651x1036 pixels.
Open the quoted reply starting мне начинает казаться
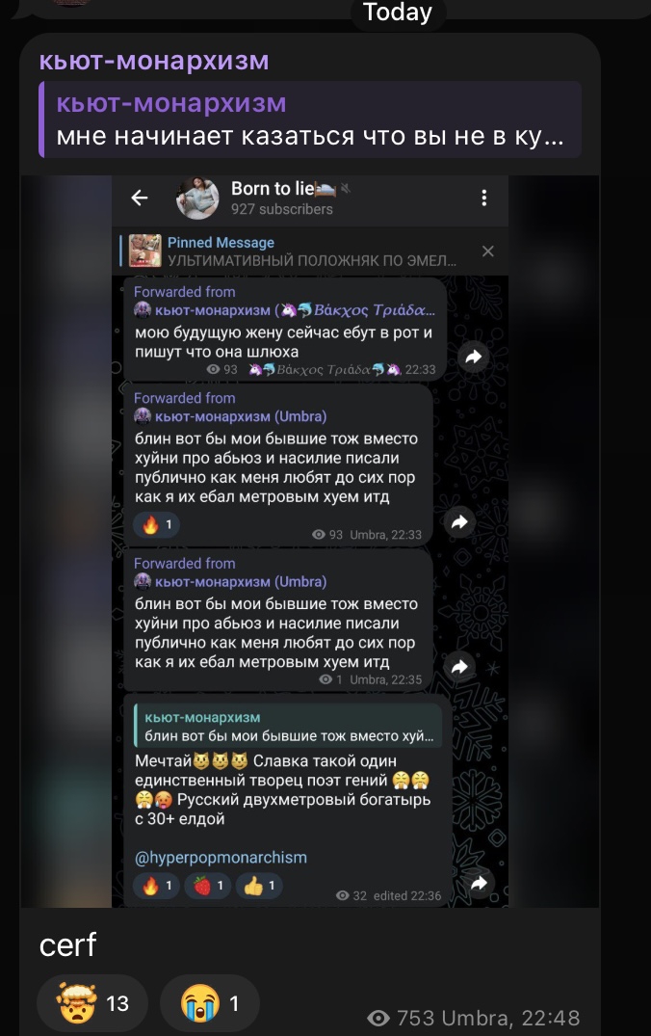(310, 120)
